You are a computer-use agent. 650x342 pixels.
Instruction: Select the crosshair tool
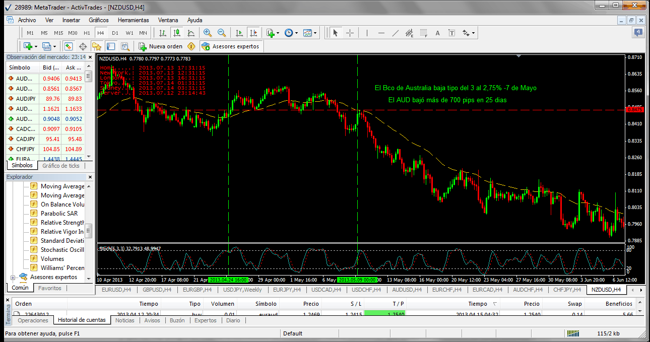350,33
